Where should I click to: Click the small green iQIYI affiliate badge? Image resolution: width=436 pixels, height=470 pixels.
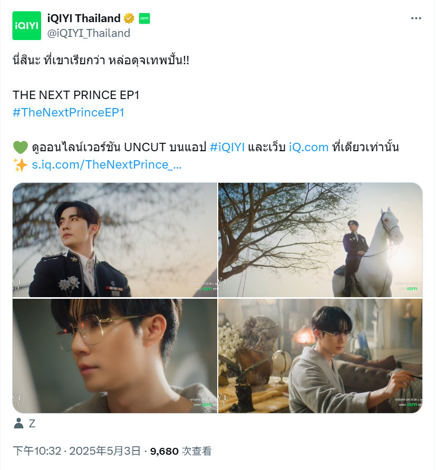pos(144,18)
